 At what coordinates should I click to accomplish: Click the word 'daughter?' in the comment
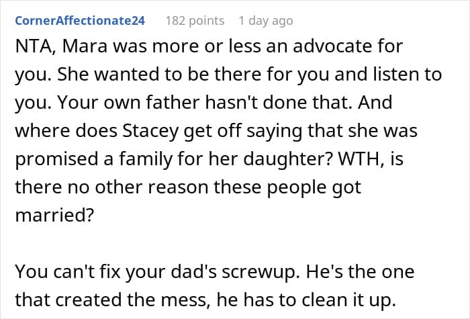[x=288, y=160]
